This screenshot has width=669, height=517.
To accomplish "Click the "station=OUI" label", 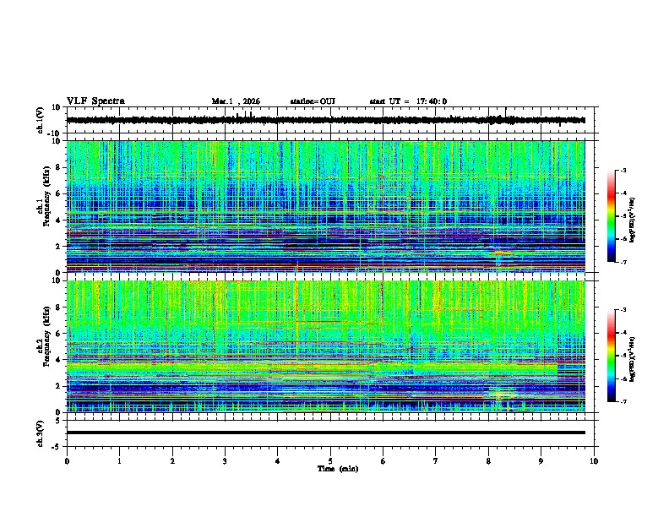I will click(313, 101).
